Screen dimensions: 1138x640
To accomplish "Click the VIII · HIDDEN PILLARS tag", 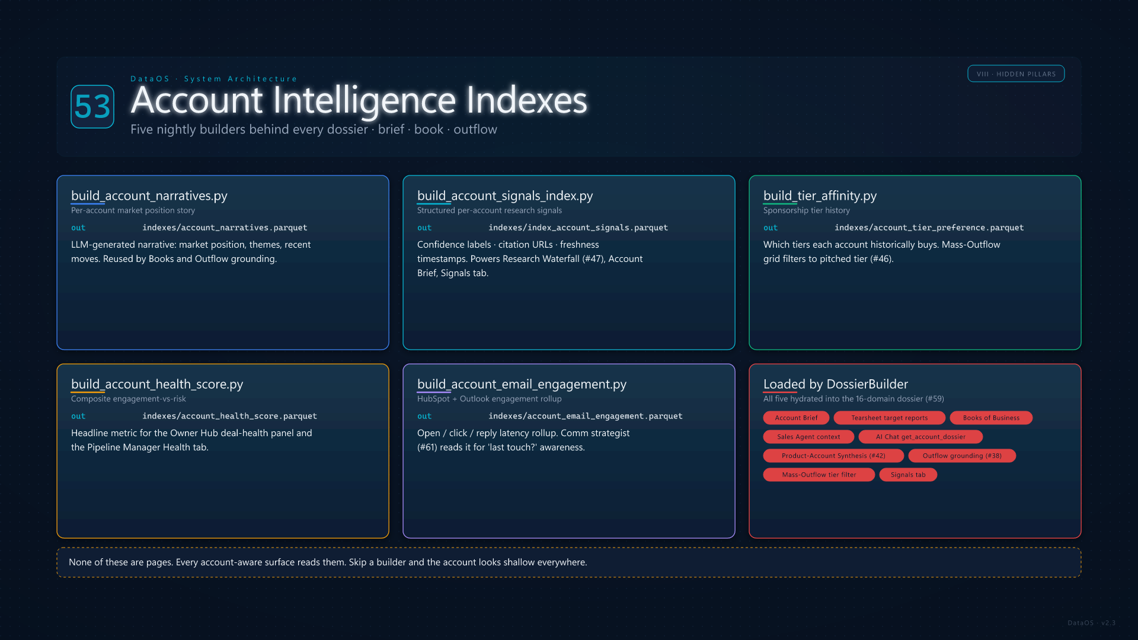I will point(1016,74).
